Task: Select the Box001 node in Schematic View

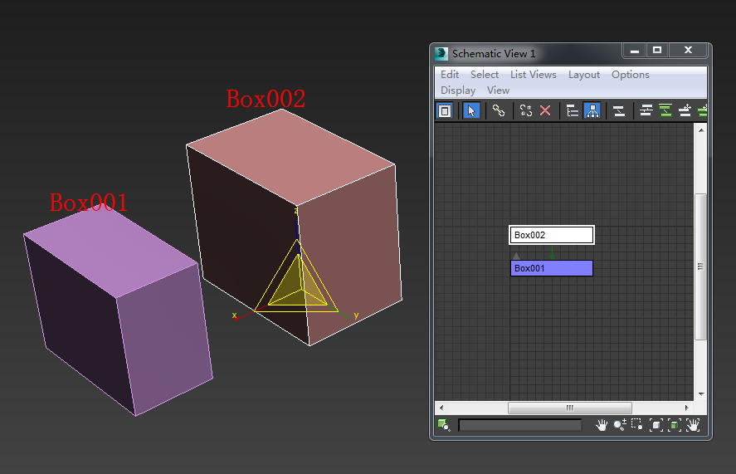Action: pyautogui.click(x=552, y=268)
